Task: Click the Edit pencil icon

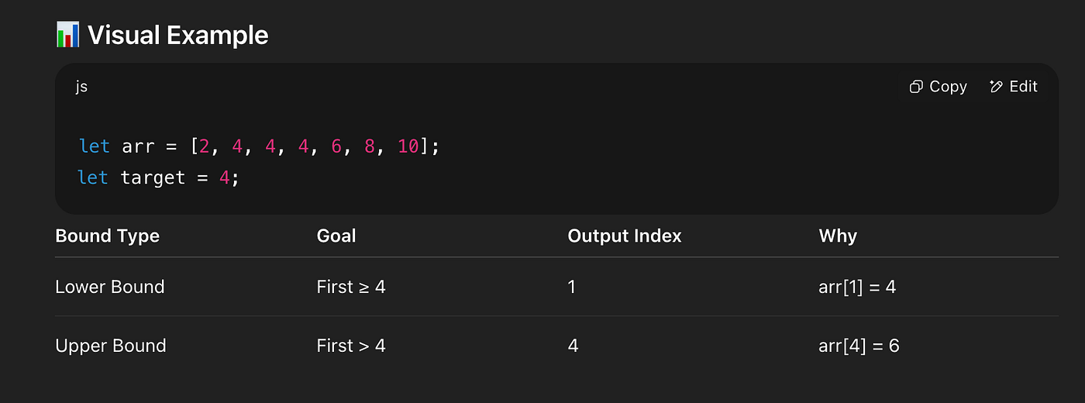Action: [x=997, y=87]
